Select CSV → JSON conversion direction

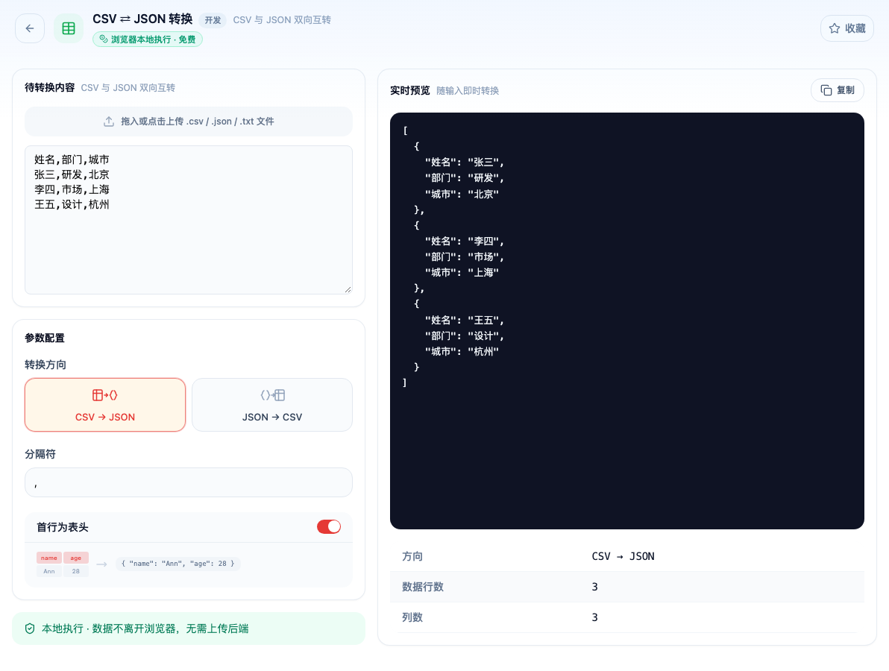coord(105,405)
